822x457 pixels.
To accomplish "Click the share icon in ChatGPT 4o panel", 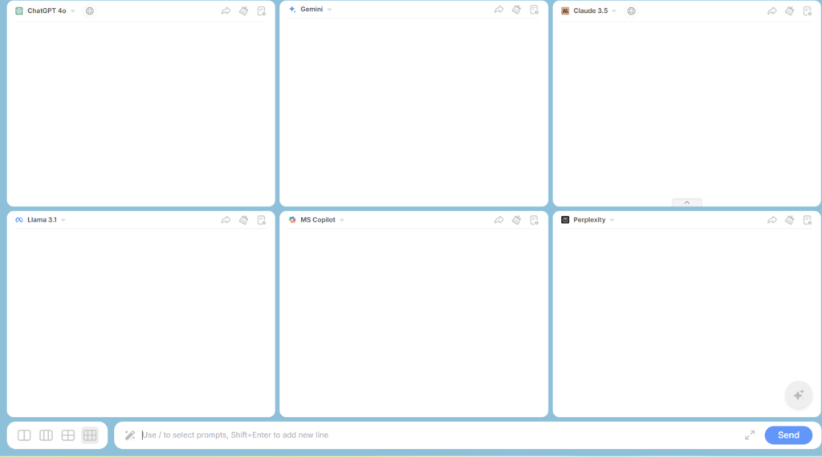I will point(226,11).
